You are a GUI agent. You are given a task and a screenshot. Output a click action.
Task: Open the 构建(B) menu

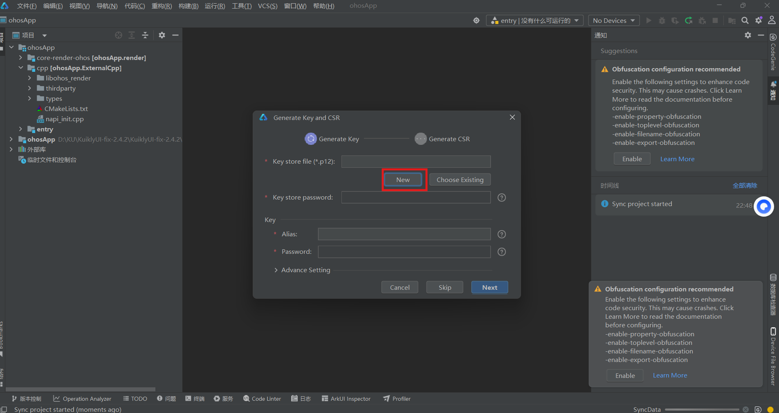tap(189, 6)
